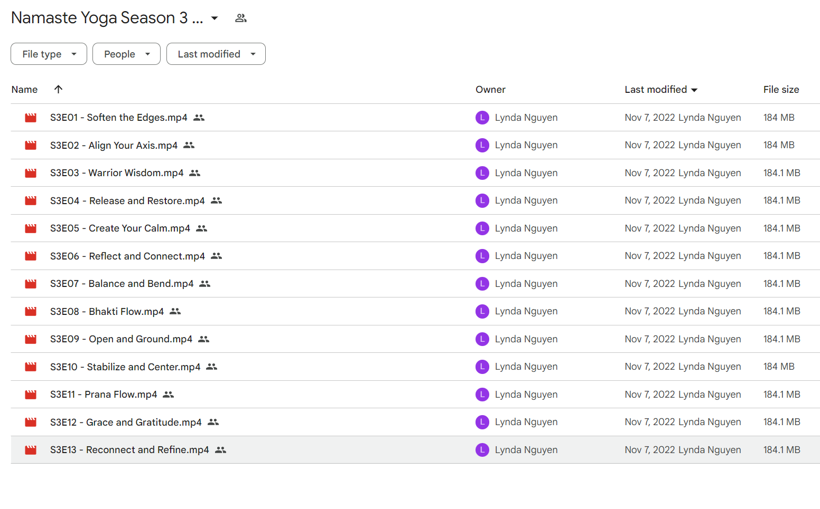Select file name S3E13 - Reconnect and Refine.mp4
820x509 pixels.
[129, 450]
